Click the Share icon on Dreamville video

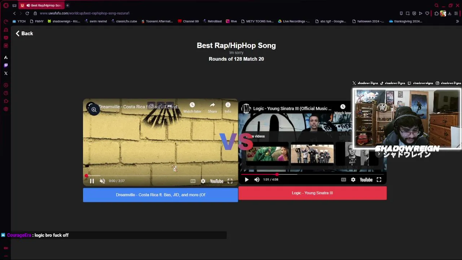(x=212, y=108)
